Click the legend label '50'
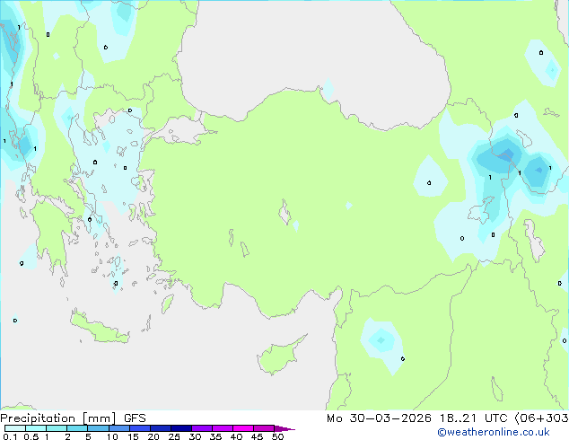Viewport: 569px width, 440px height. (x=277, y=436)
